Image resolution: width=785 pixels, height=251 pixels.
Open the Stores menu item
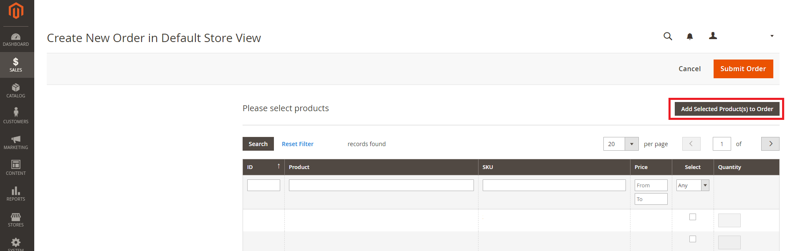(x=16, y=219)
